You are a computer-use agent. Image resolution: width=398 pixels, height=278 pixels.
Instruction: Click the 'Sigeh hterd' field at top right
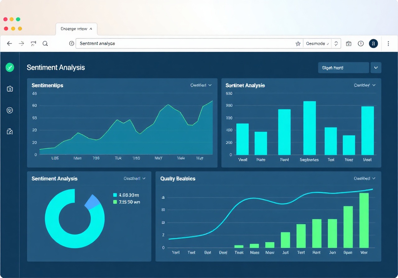[344, 68]
